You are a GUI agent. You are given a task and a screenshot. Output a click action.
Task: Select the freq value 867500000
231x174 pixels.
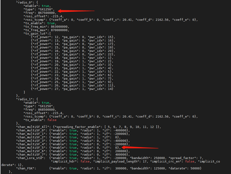coord(47,13)
